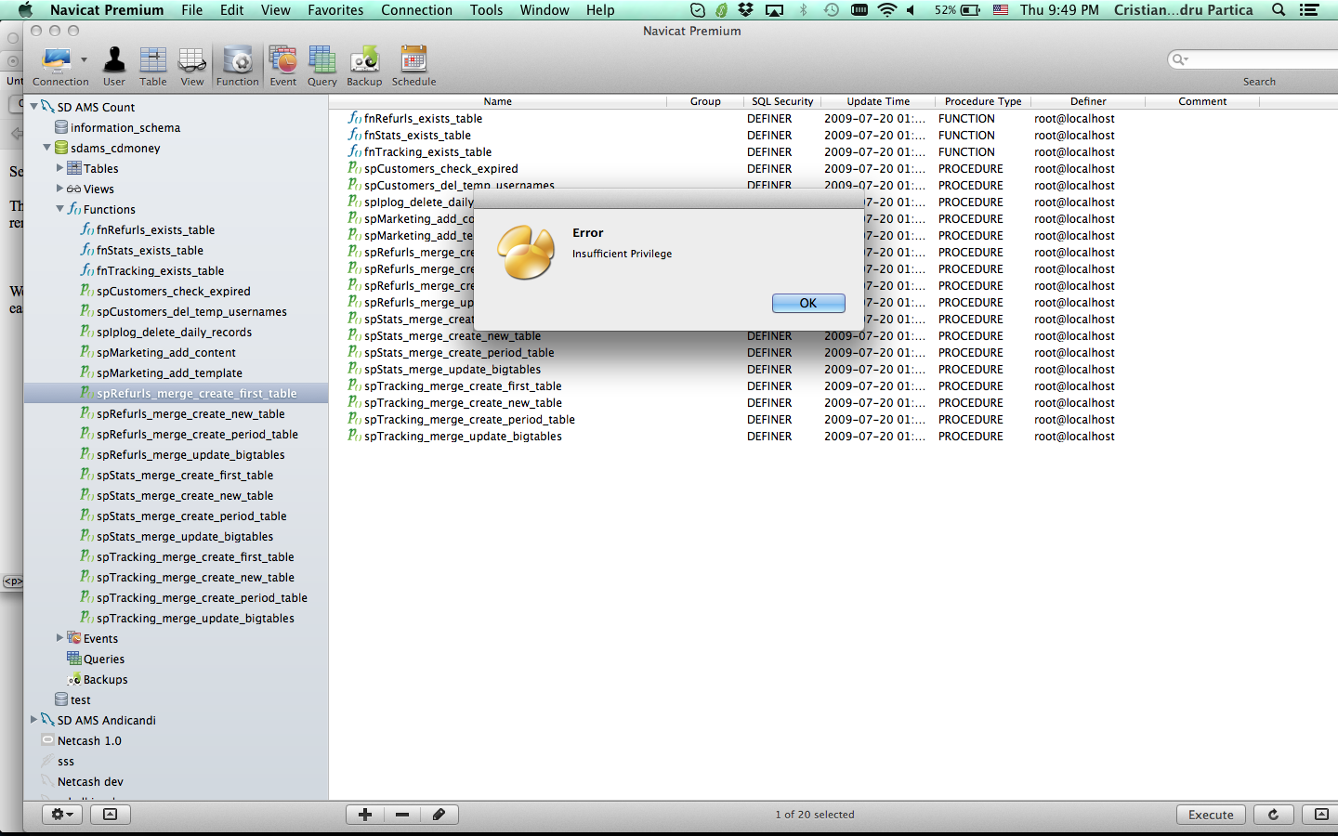Viewport: 1338px width, 836px height.
Task: Open Spotlight search in menu bar
Action: pos(1279,10)
